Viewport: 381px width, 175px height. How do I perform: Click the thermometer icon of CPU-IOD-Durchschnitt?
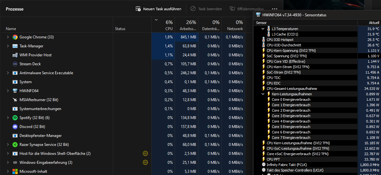(264, 45)
